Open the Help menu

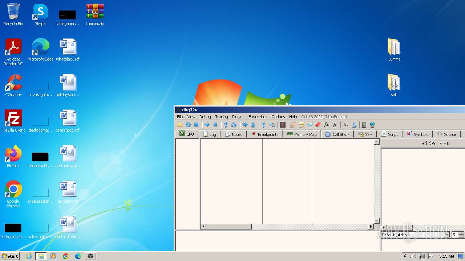click(293, 117)
